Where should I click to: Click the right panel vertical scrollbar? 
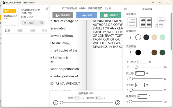coord(171,32)
